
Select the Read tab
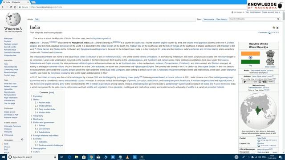coord(199,19)
